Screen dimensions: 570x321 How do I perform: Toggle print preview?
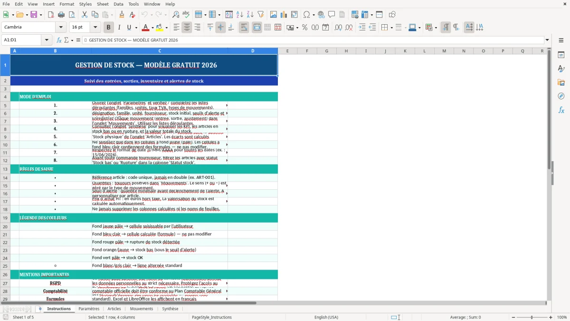(71, 15)
